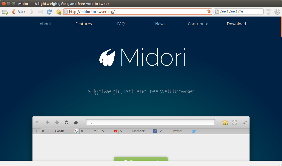Click the orange go arrow in the address bar
Image resolution: width=282 pixels, height=166 pixels.
(209, 12)
